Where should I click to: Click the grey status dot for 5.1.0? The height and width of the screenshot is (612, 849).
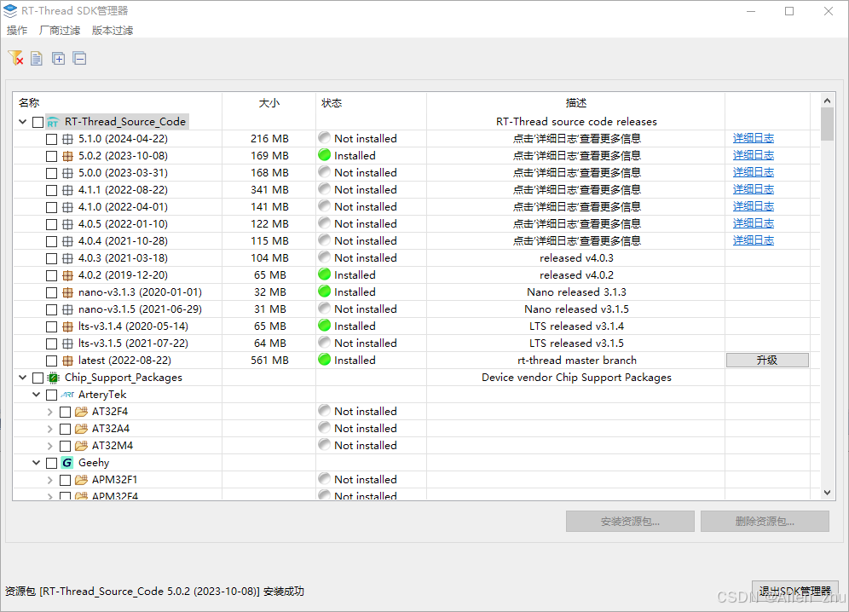[324, 137]
